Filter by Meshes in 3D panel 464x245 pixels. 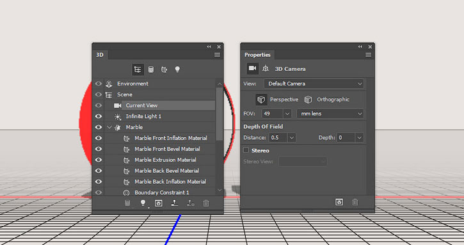coord(151,70)
